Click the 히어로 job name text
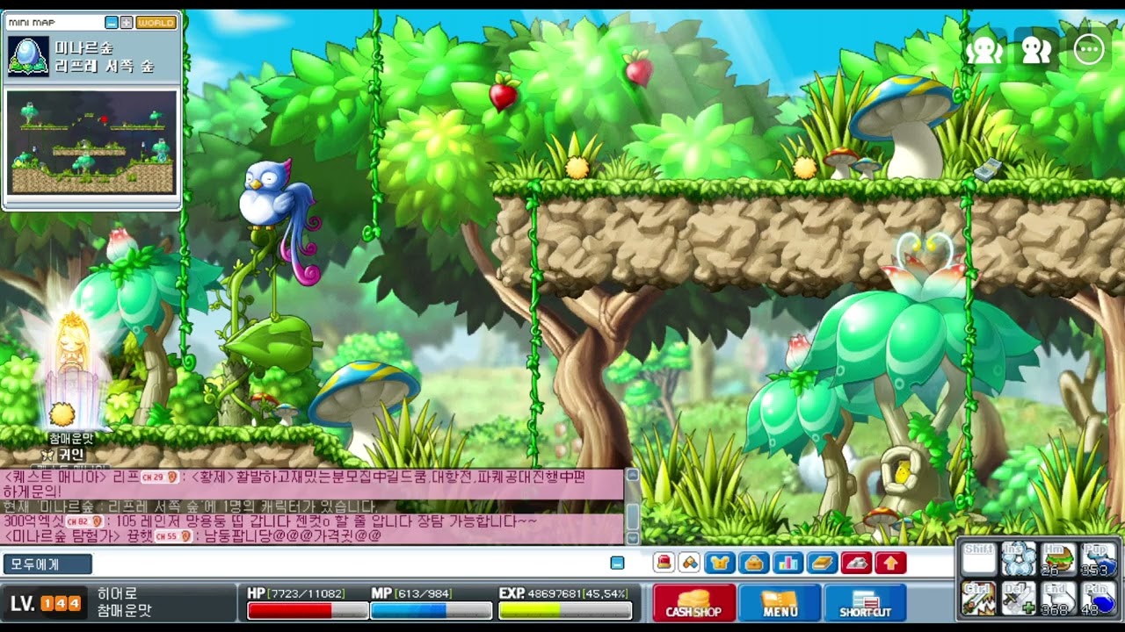The width and height of the screenshot is (1125, 632). pos(117,594)
